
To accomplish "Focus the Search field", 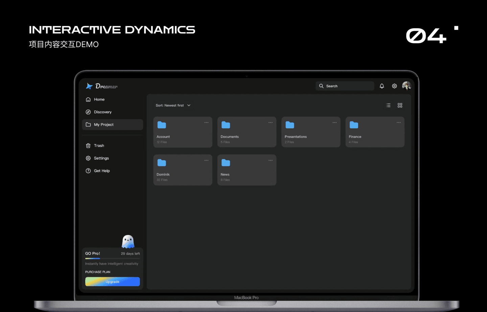I will pyautogui.click(x=345, y=86).
